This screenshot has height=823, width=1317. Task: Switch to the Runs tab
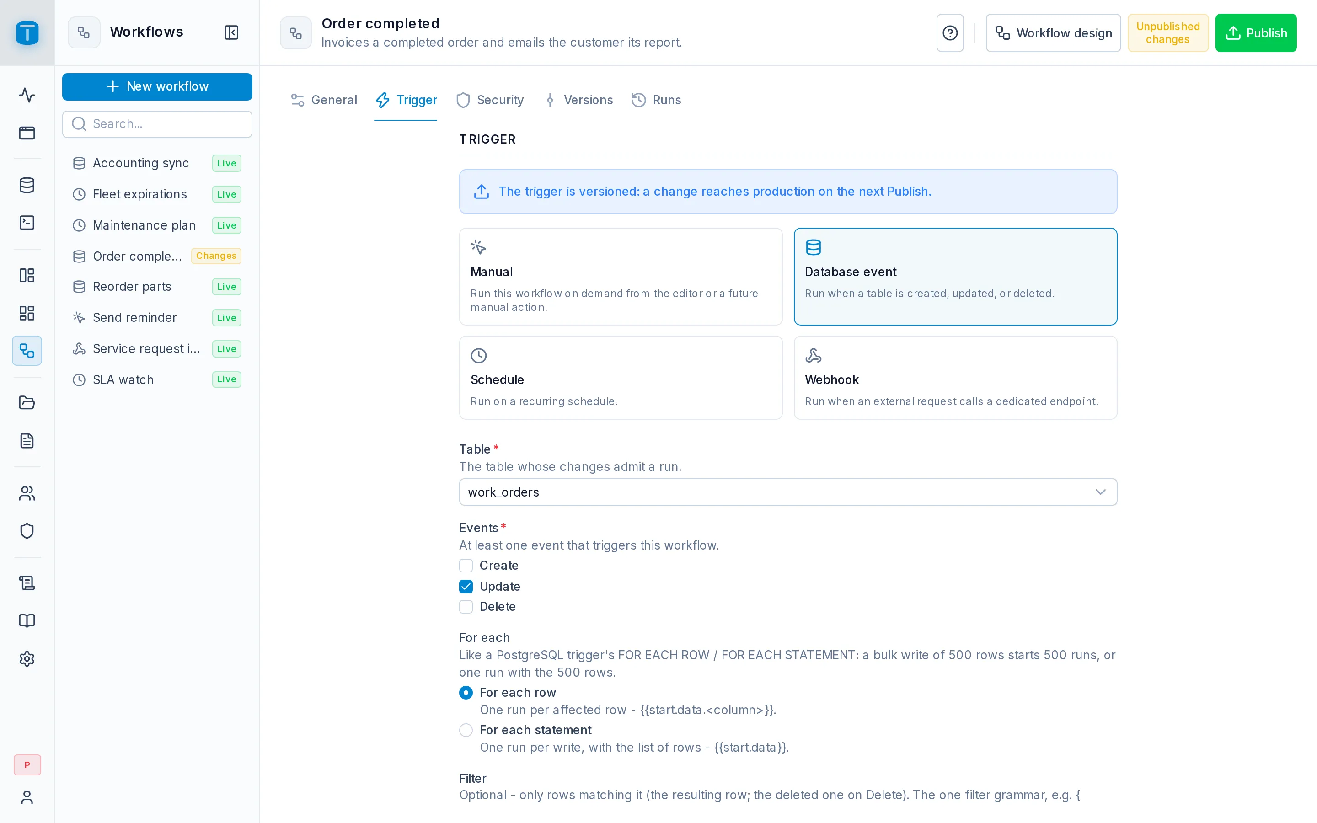pos(656,100)
